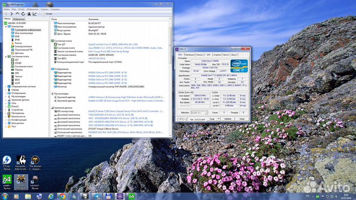Open the Справка menu in AIDA64

pos(55,9)
